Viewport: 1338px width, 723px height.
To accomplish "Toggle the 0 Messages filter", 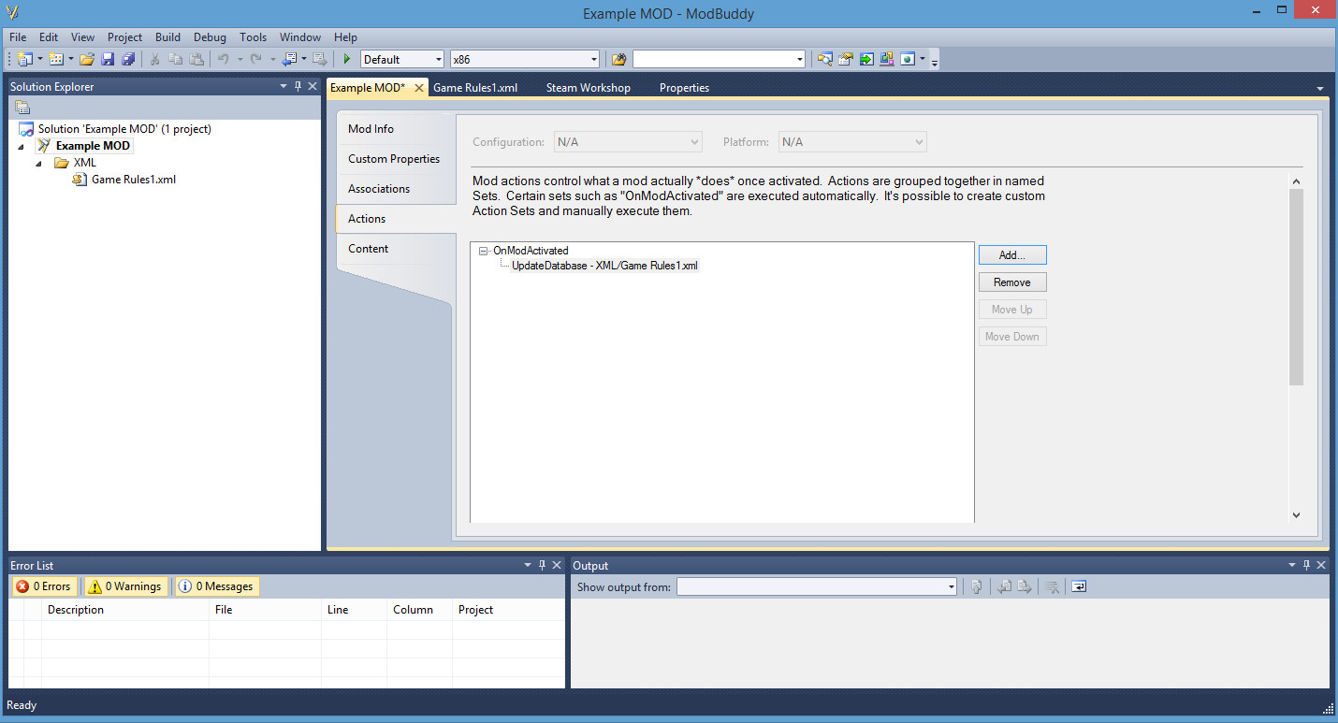I will [216, 586].
